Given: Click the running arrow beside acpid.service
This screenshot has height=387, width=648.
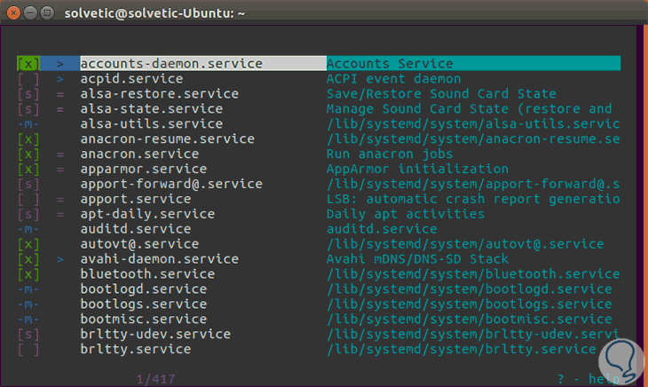Looking at the screenshot, I should coord(60,79).
